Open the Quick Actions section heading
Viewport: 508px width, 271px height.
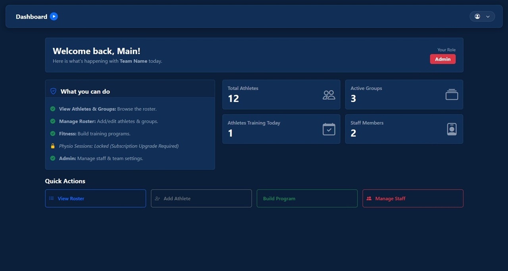tap(65, 181)
